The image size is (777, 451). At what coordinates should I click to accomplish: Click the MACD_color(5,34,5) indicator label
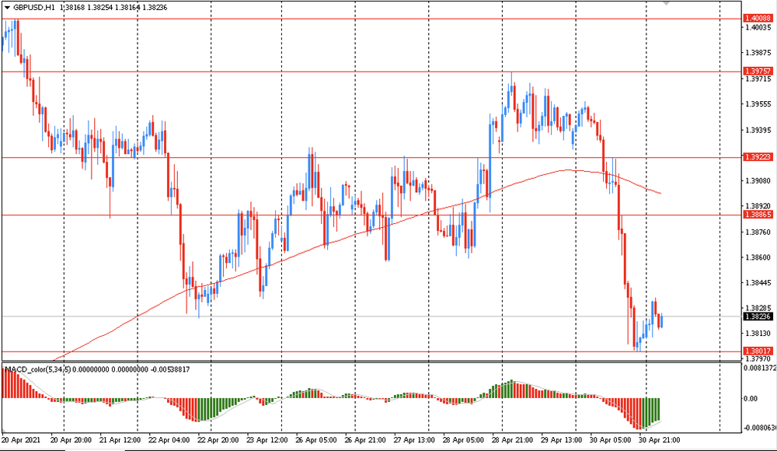click(x=37, y=369)
